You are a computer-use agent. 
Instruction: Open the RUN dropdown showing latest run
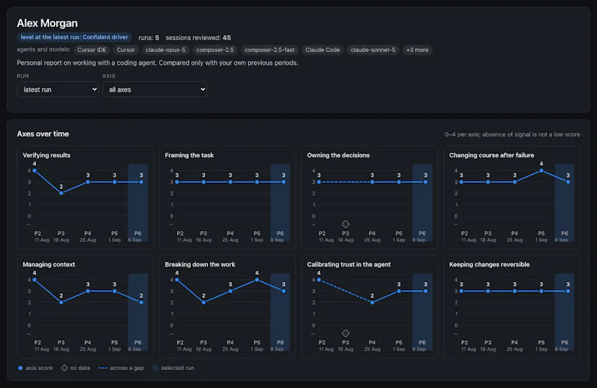[x=58, y=90]
